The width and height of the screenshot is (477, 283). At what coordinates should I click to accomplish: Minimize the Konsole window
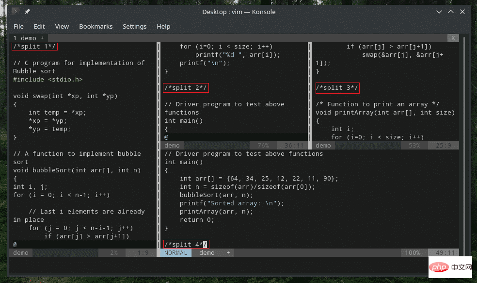[438, 11]
